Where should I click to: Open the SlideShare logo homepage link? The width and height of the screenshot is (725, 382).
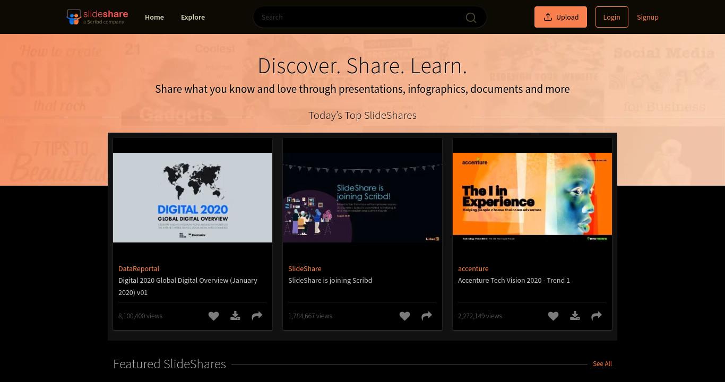[97, 17]
